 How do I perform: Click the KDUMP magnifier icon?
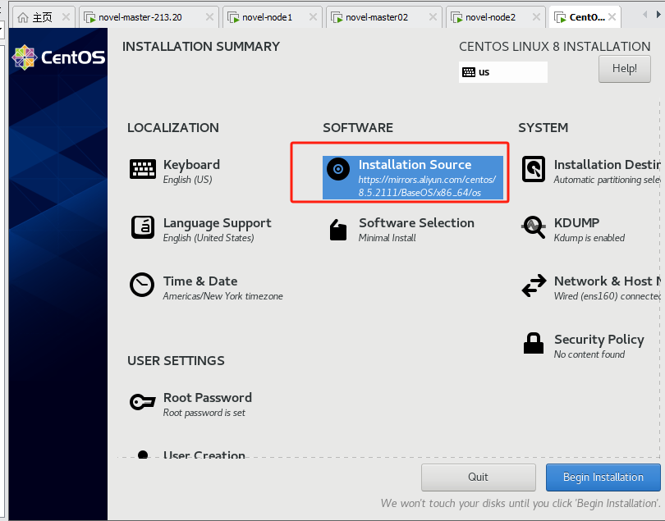[x=534, y=227]
